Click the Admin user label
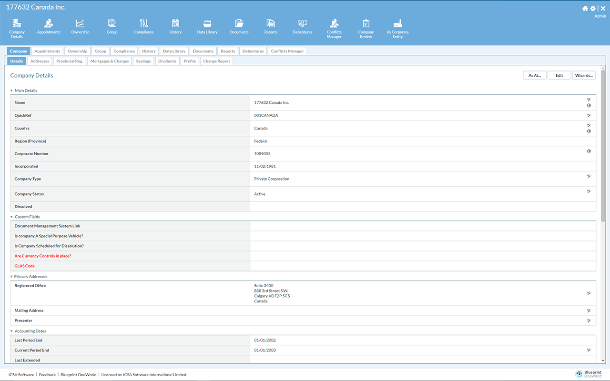This screenshot has height=381, width=610. tap(600, 16)
